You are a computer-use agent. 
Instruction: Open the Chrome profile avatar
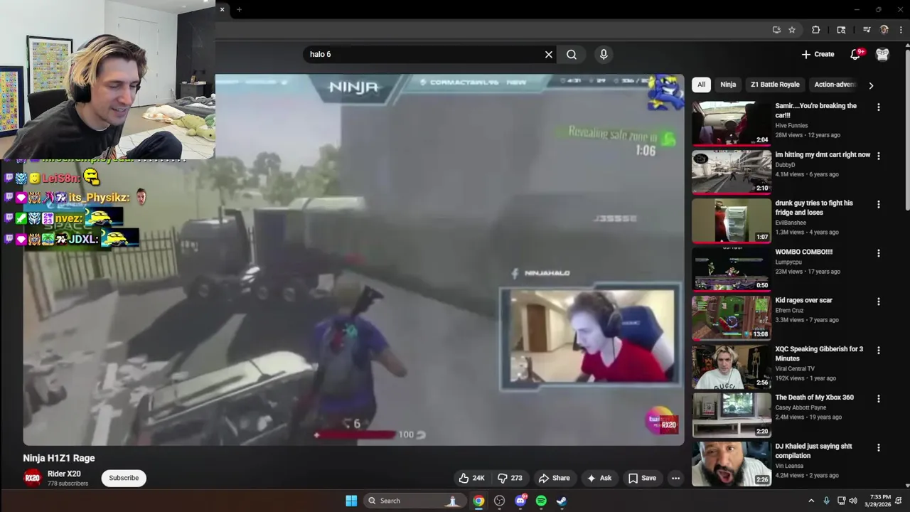click(x=884, y=30)
